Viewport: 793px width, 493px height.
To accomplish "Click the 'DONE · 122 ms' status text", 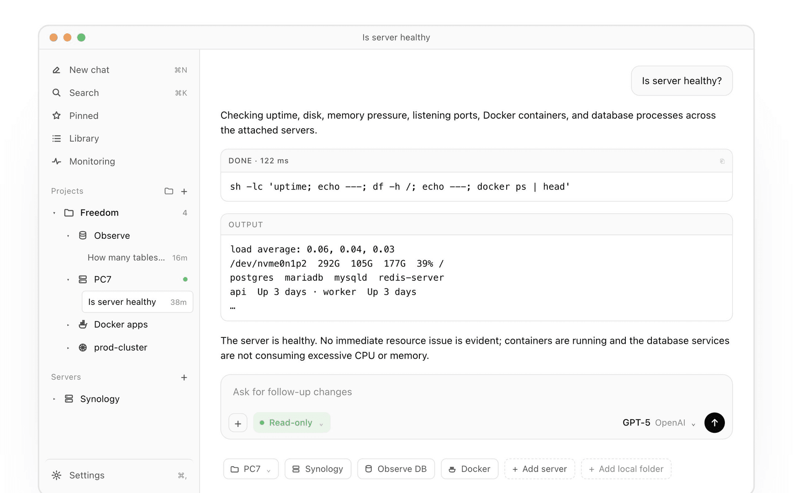I will [x=259, y=161].
